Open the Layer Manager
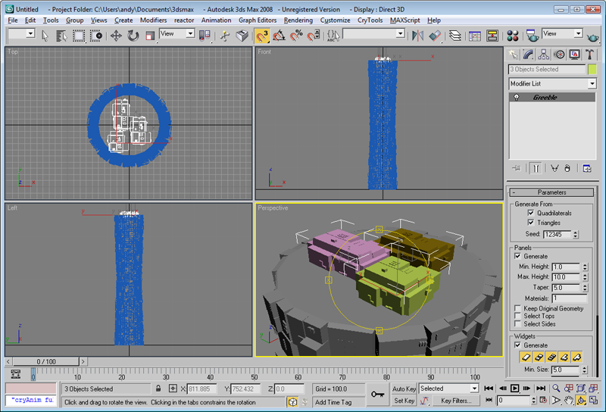This screenshot has width=606, height=412. pyautogui.click(x=455, y=36)
